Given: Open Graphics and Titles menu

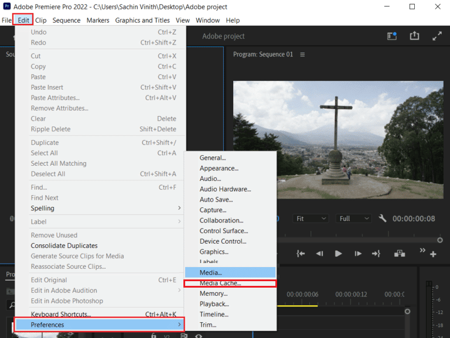Looking at the screenshot, I should pos(142,21).
